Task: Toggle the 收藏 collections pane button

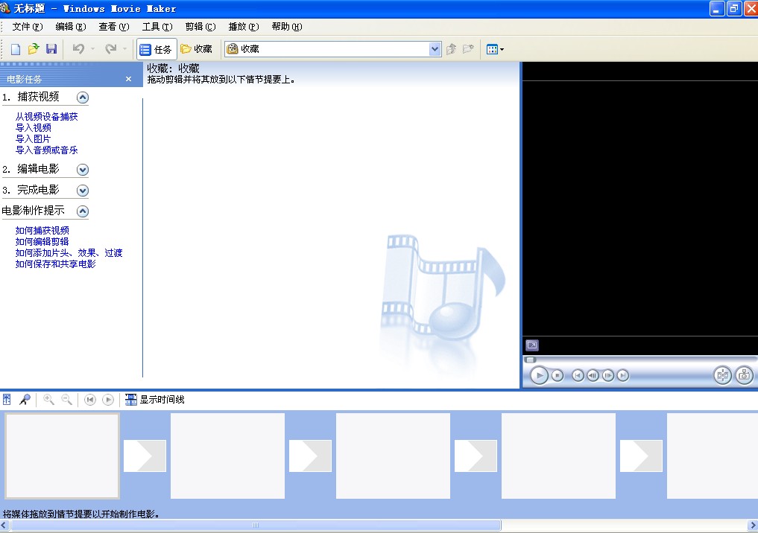Action: (196, 49)
